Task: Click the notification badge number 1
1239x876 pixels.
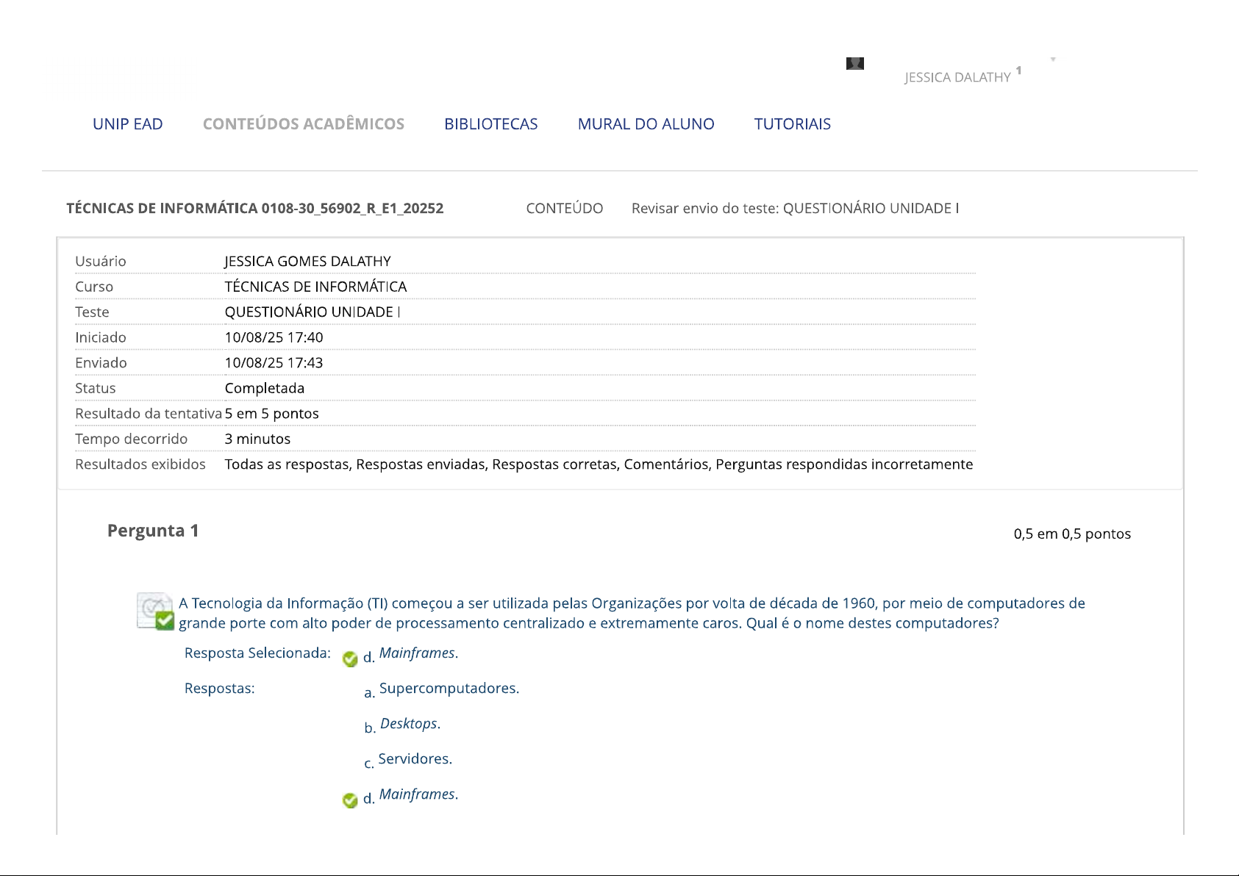Action: [1018, 71]
